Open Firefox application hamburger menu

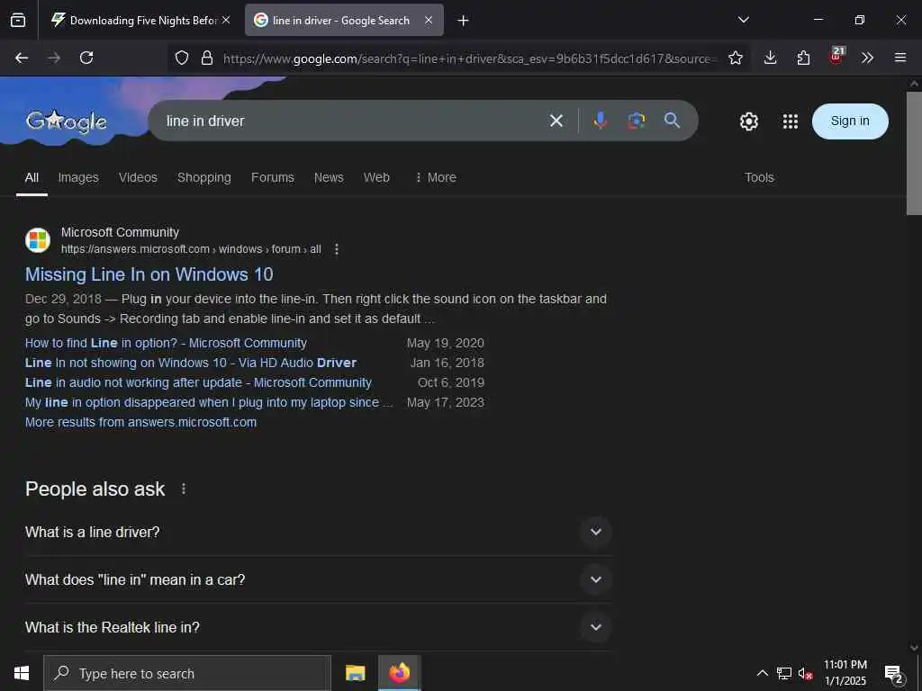click(900, 58)
